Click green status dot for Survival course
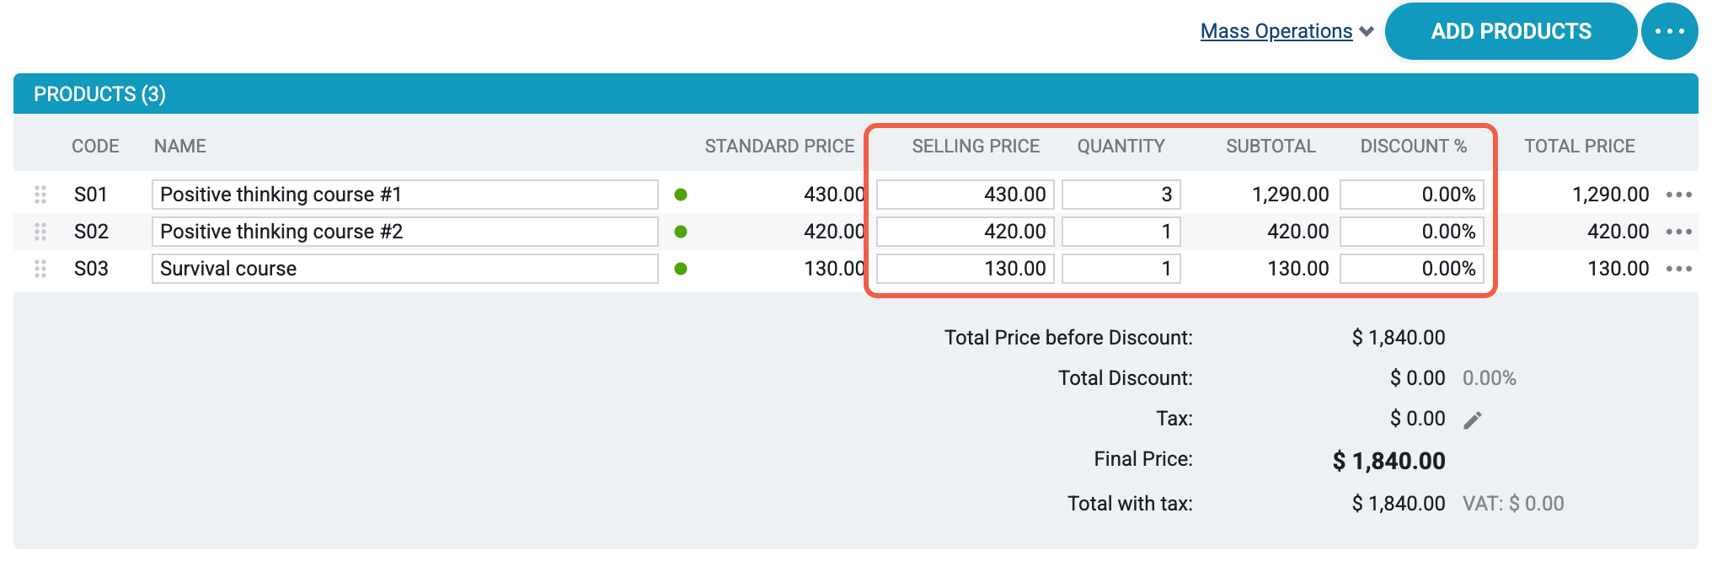This screenshot has width=1712, height=561. pos(681,269)
